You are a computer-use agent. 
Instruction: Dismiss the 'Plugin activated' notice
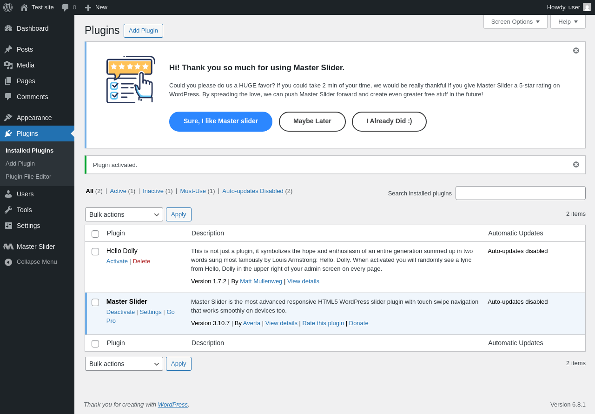click(x=576, y=165)
